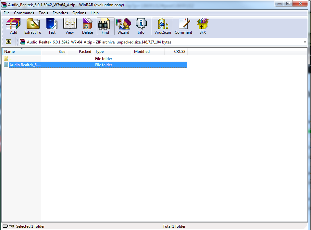Image resolution: width=311 pixels, height=230 pixels.
Task: Add an archive Comment
Action: click(x=183, y=26)
